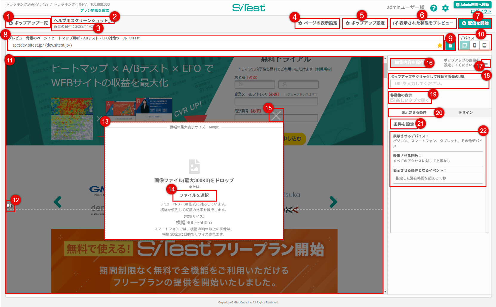Open the help question mark icon
Viewport: 496px width, 307px height.
pyautogui.click(x=434, y=8)
